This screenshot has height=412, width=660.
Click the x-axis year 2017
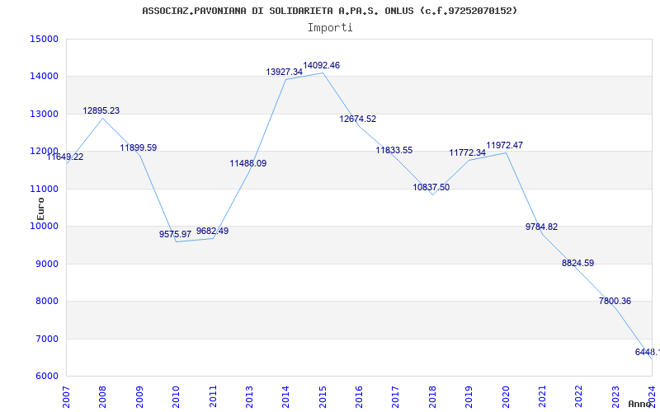click(x=396, y=396)
